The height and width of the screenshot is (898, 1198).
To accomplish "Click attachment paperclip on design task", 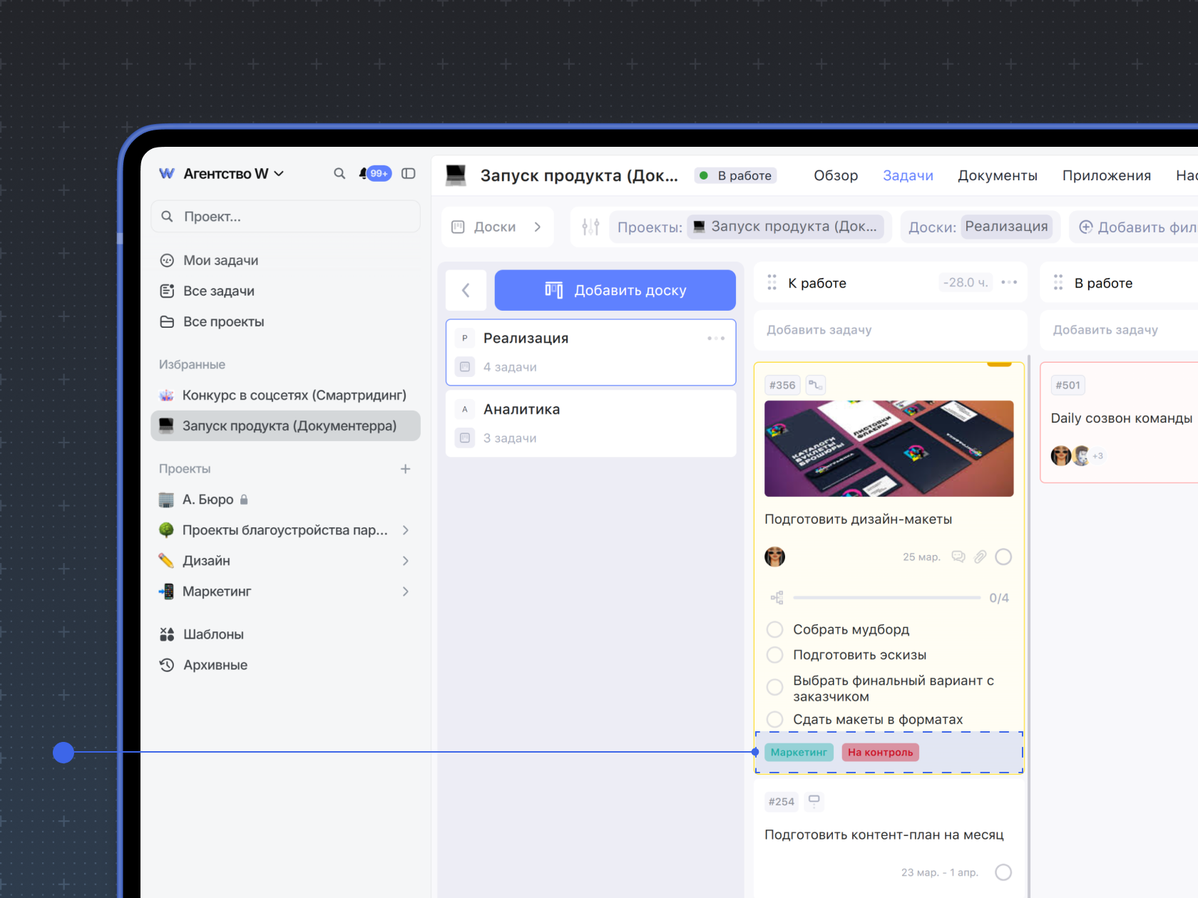I will click(x=981, y=557).
